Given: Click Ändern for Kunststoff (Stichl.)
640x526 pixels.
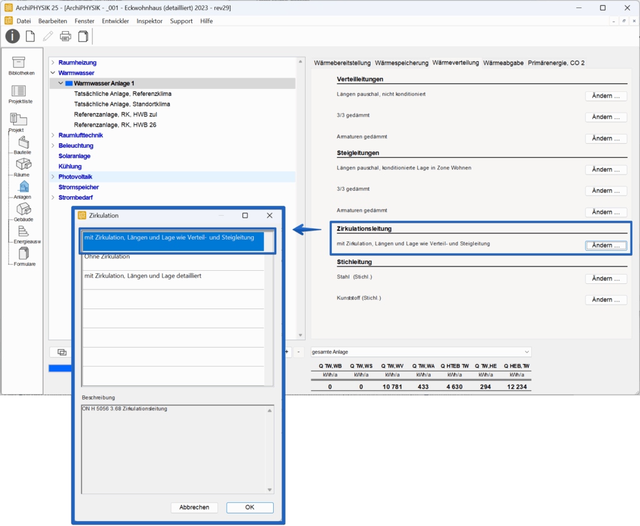Looking at the screenshot, I should click(x=606, y=300).
